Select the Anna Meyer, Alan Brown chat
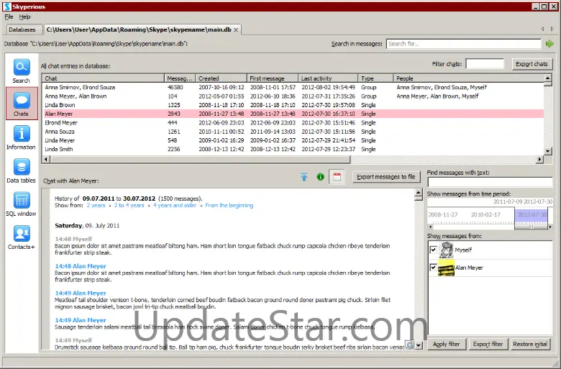 point(293,96)
